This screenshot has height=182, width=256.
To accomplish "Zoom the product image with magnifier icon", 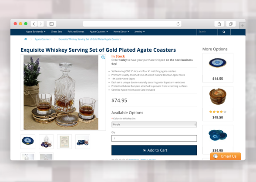I will (x=103, y=57).
